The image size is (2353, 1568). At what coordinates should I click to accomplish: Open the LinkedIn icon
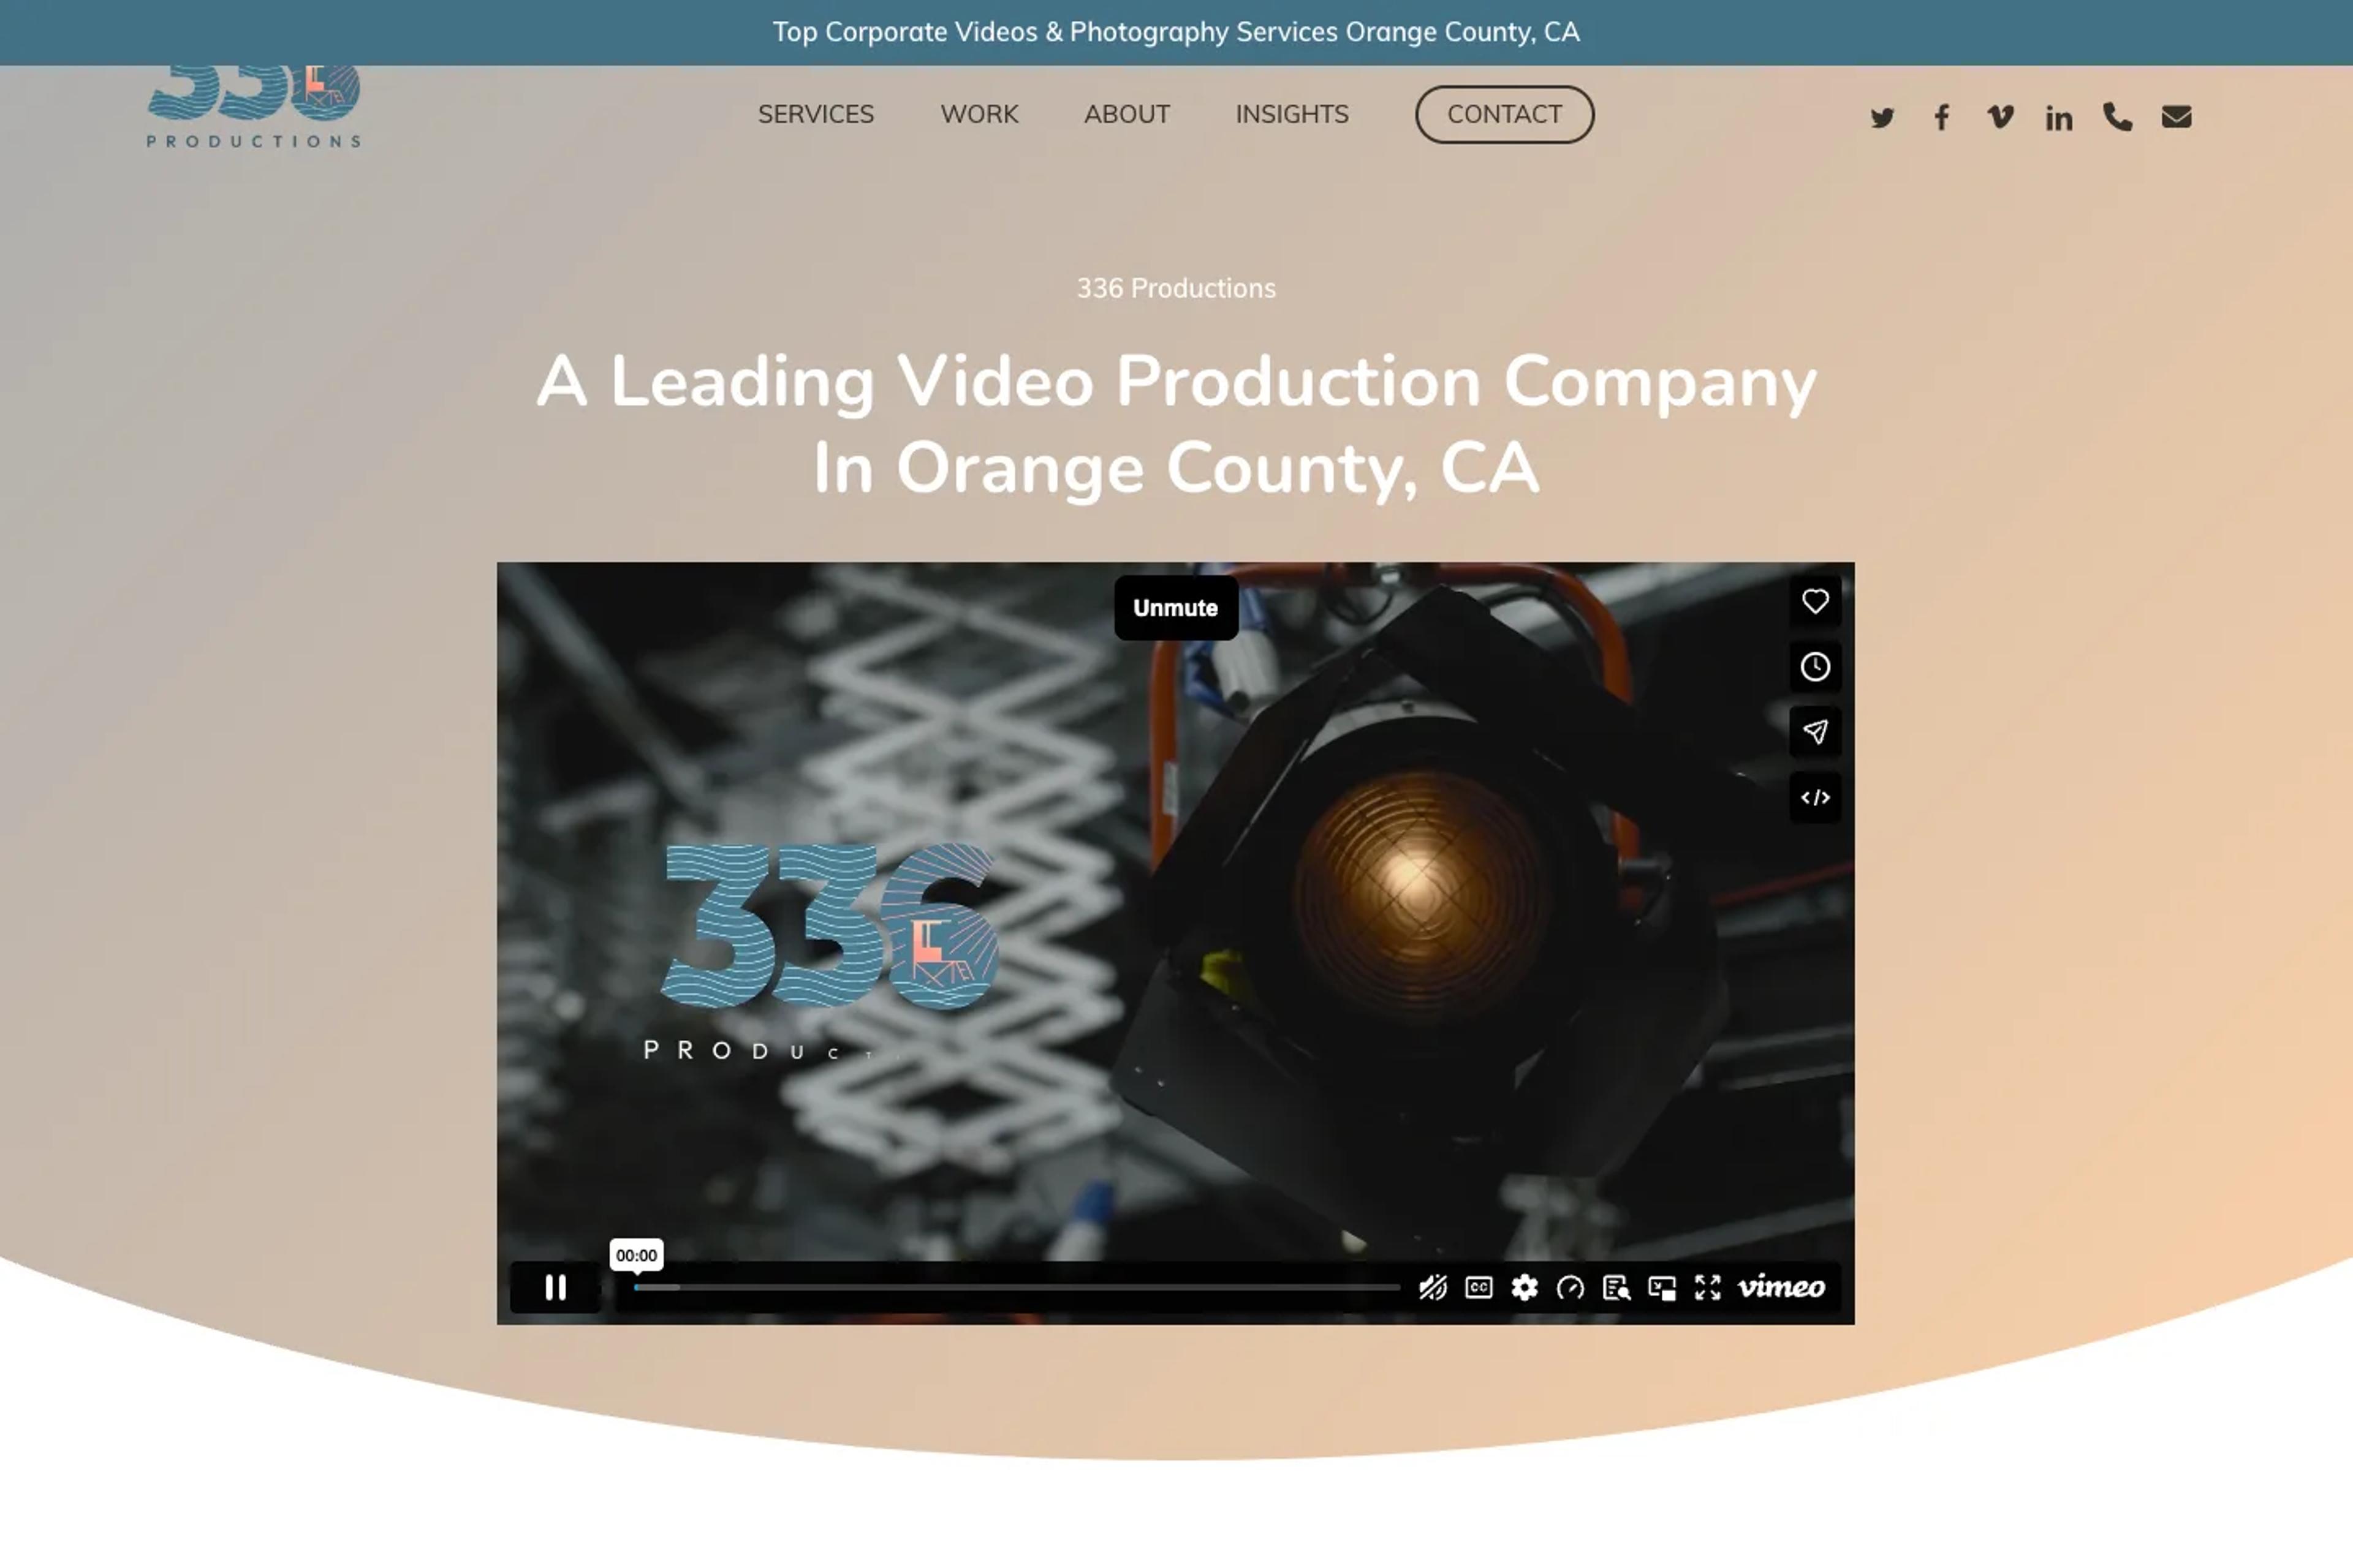click(2059, 117)
